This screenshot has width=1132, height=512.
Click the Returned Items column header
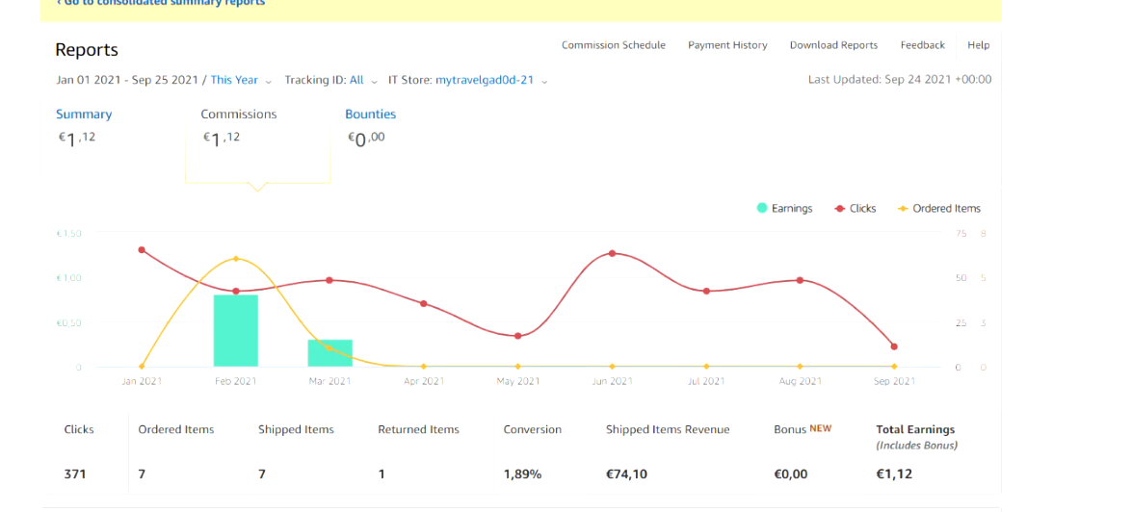[x=419, y=429]
